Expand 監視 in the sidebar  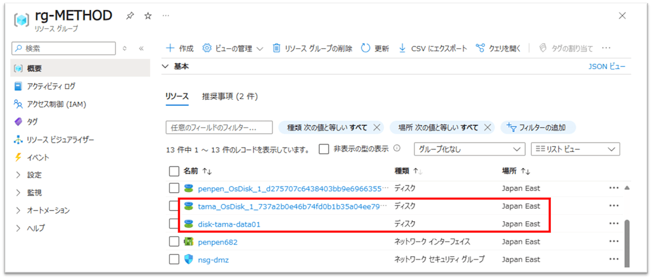pyautogui.click(x=18, y=192)
